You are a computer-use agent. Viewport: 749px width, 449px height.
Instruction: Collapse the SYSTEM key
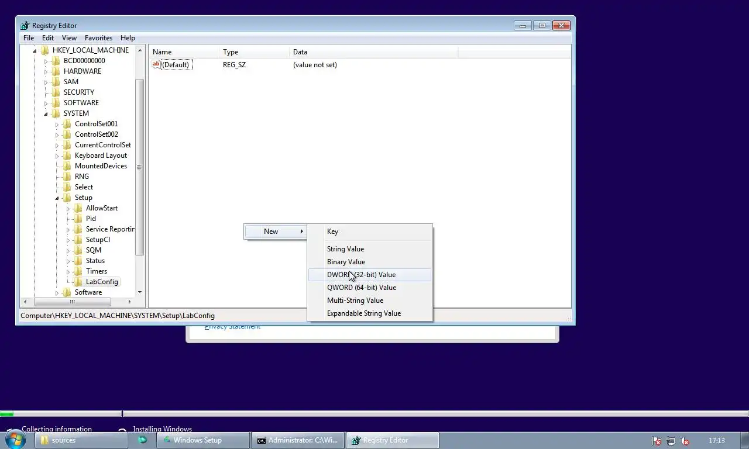pyautogui.click(x=46, y=113)
